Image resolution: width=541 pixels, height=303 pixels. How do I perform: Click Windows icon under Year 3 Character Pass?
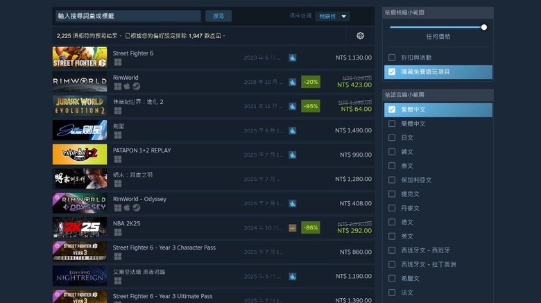click(x=118, y=257)
